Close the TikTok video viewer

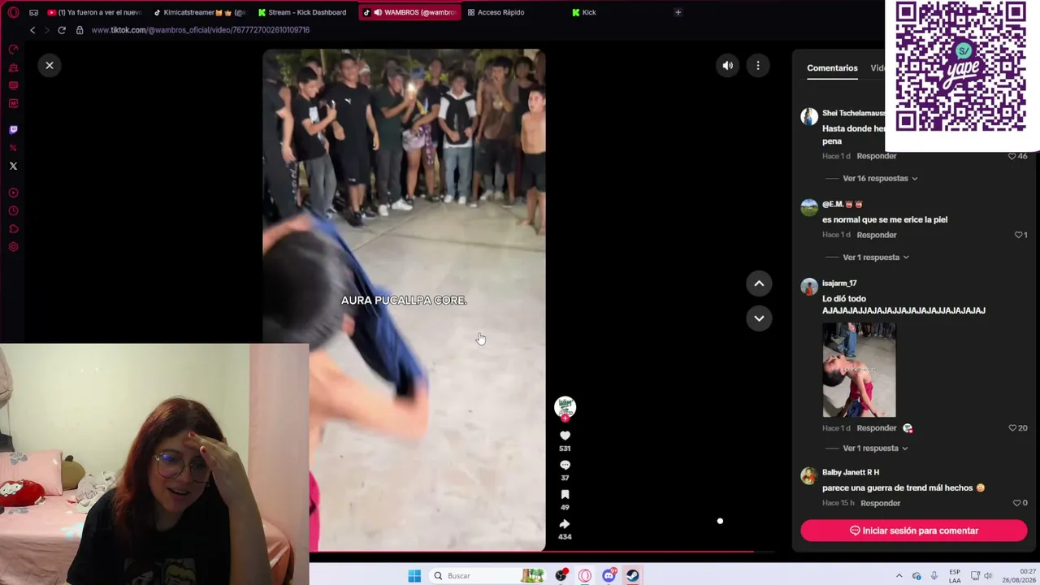pos(50,66)
